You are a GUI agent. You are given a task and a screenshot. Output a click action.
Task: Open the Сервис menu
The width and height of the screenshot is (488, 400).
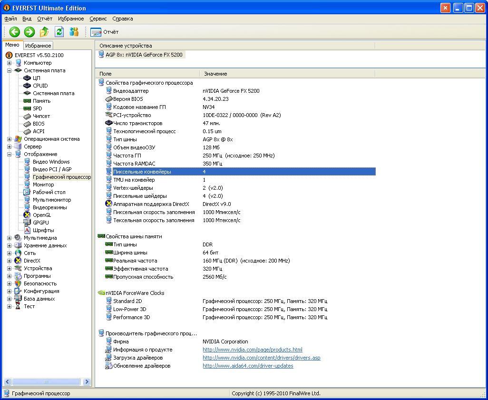(98, 19)
